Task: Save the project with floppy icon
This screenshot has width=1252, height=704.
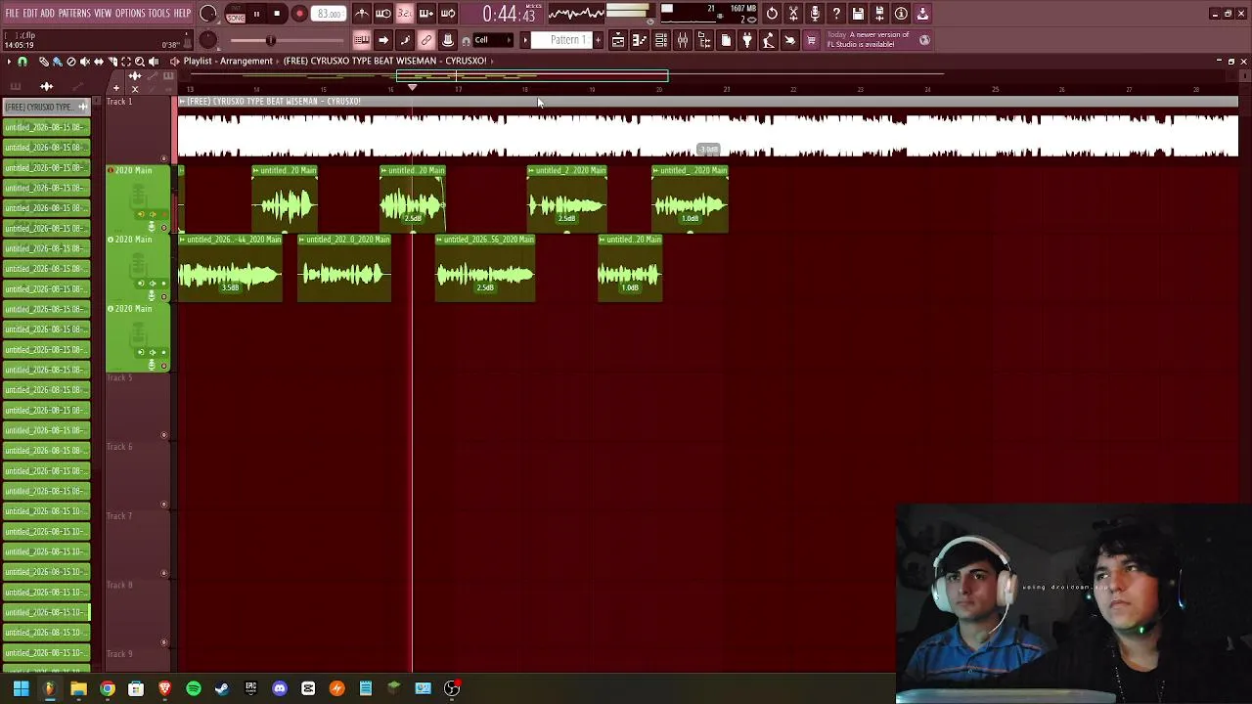Action: click(858, 14)
